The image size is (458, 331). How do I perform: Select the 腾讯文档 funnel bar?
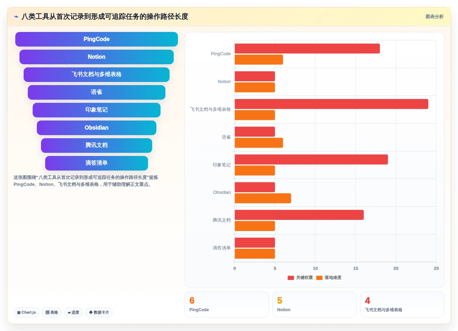click(97, 146)
